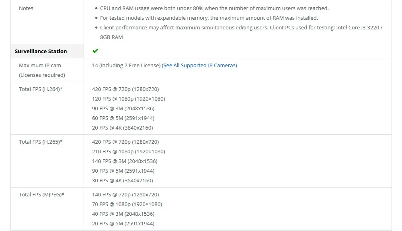Click the 14 (including 2 Free License) text

[x=126, y=65]
